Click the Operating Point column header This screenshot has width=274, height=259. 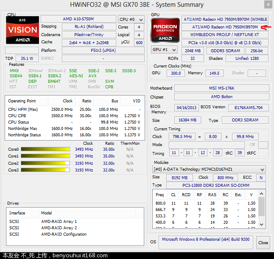pos(27,101)
